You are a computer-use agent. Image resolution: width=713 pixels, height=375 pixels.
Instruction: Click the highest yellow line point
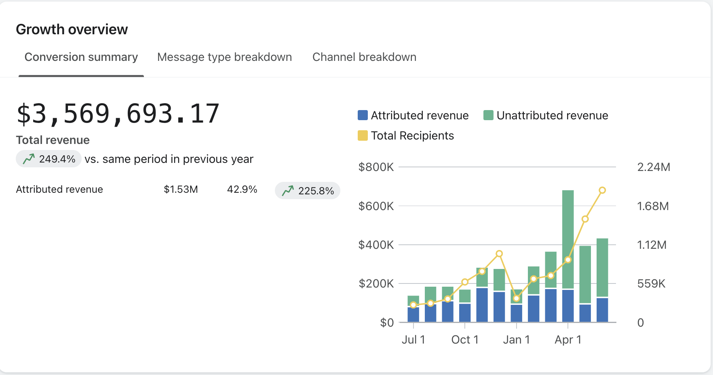[x=602, y=190]
